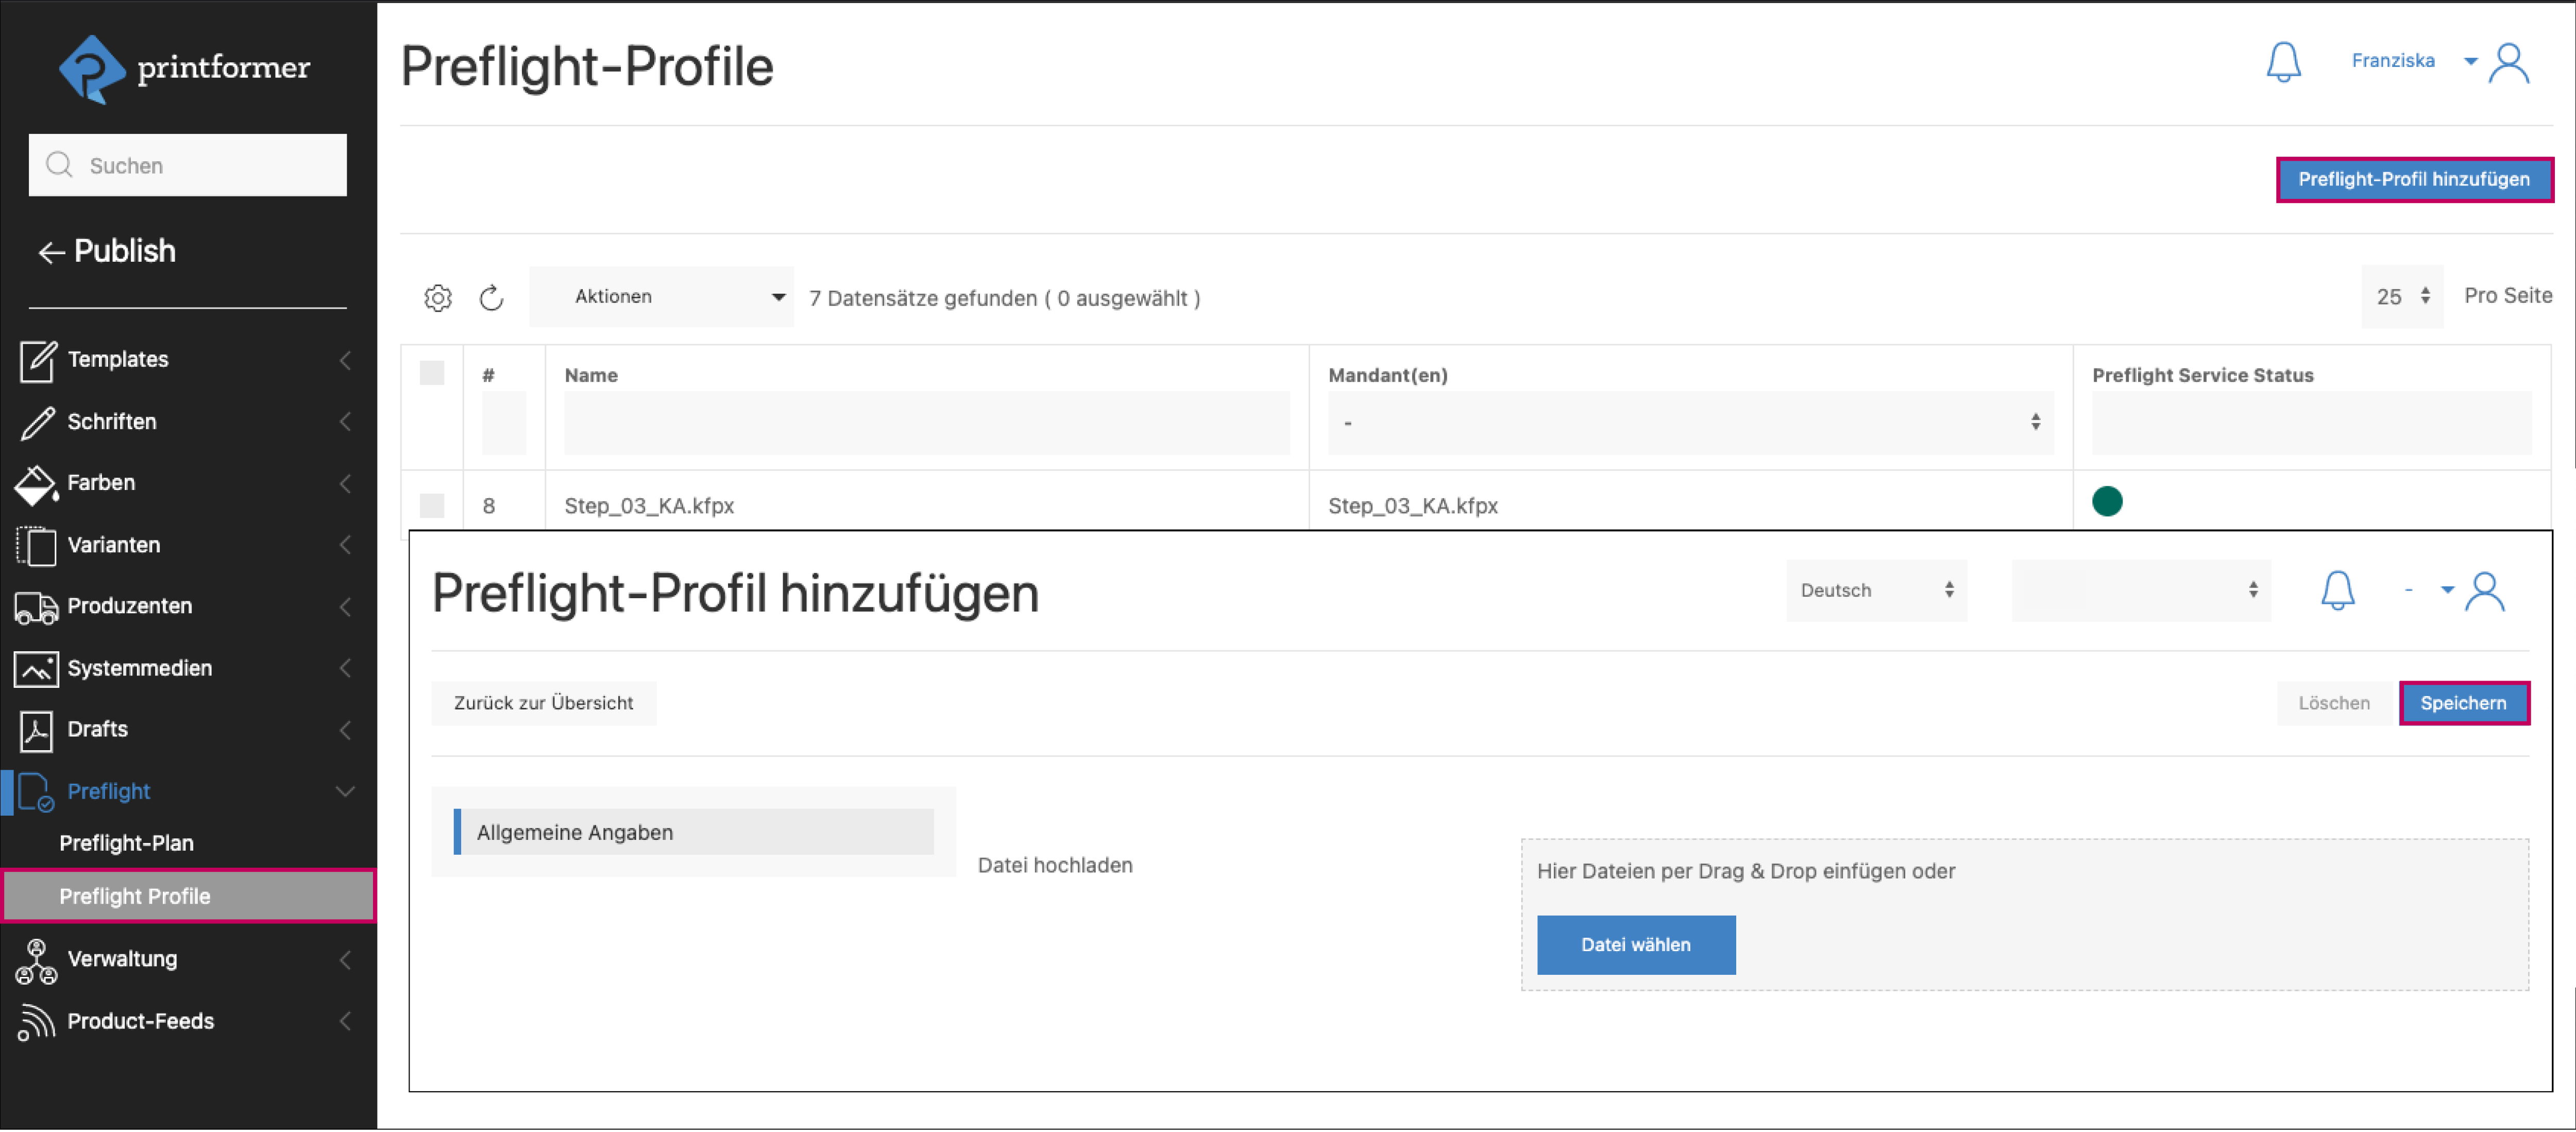Toggle the select-all checkbox in table header

432,373
